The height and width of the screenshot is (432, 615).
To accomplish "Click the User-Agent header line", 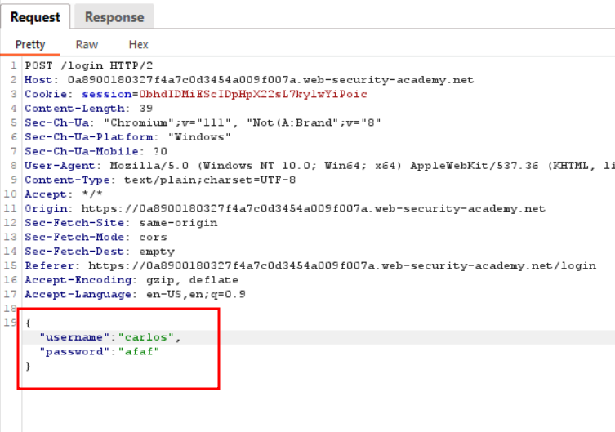I will pyautogui.click(x=319, y=166).
